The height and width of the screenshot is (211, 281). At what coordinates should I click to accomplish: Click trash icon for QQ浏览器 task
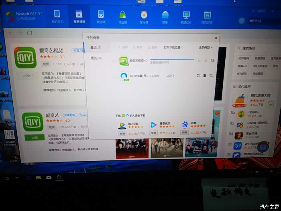[204, 76]
